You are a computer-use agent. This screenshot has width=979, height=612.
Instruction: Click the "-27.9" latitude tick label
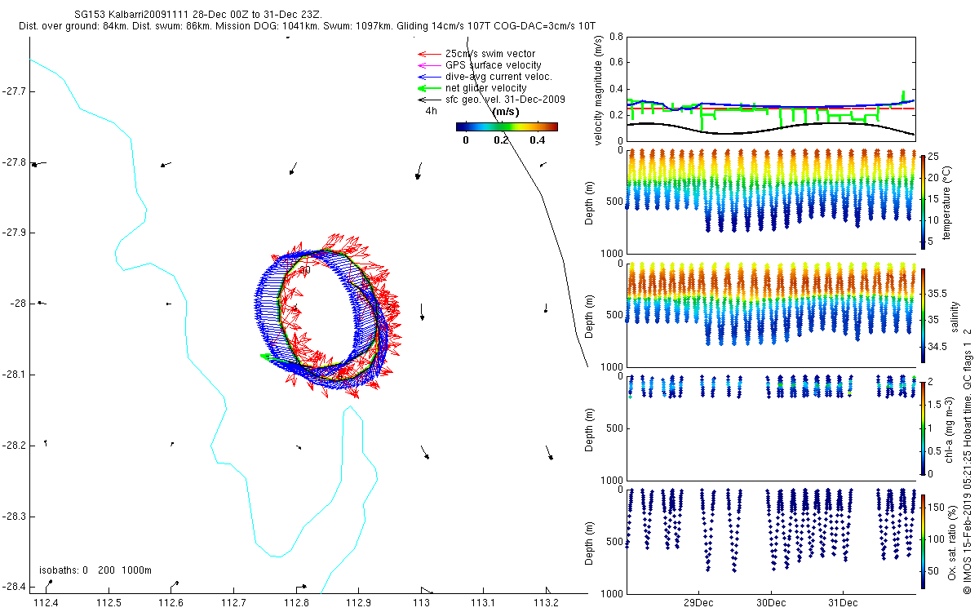(x=15, y=233)
